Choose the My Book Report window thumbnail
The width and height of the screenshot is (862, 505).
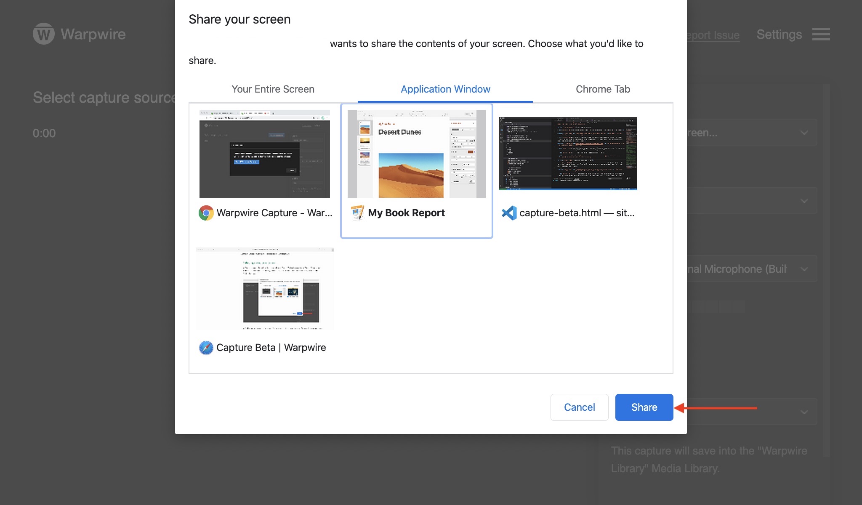click(417, 154)
